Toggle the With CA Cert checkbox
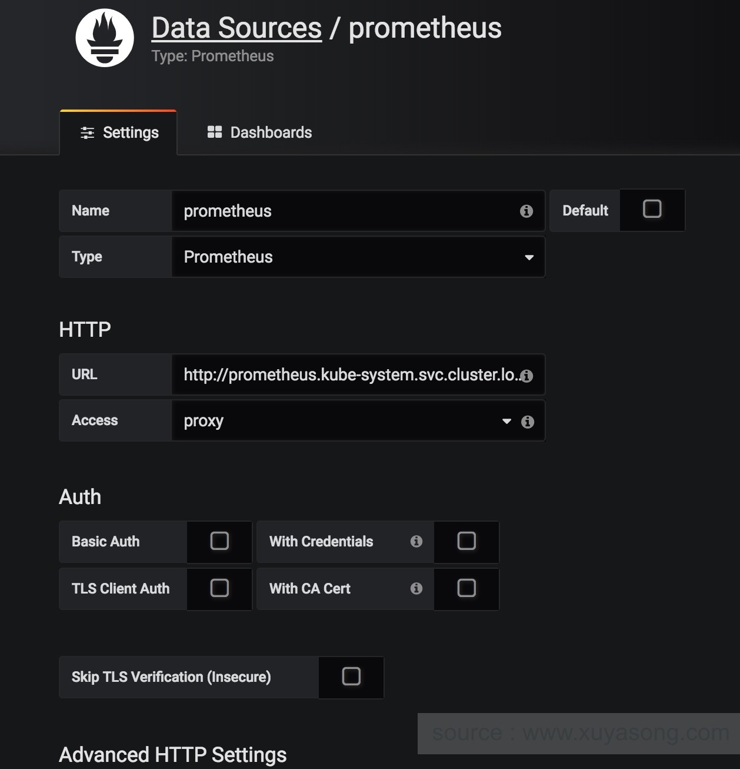 click(x=466, y=588)
